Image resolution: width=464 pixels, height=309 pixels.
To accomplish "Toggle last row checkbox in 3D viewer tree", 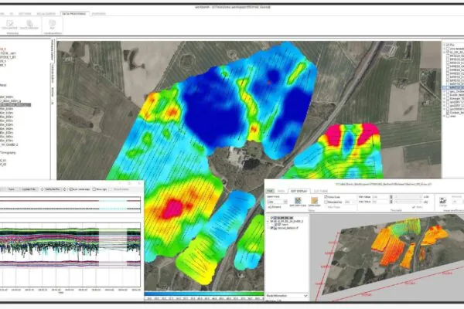I will pos(271,228).
